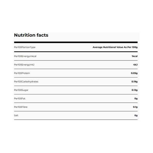
Task: Click the 0.1g fibre value
Action: pos(135,107)
